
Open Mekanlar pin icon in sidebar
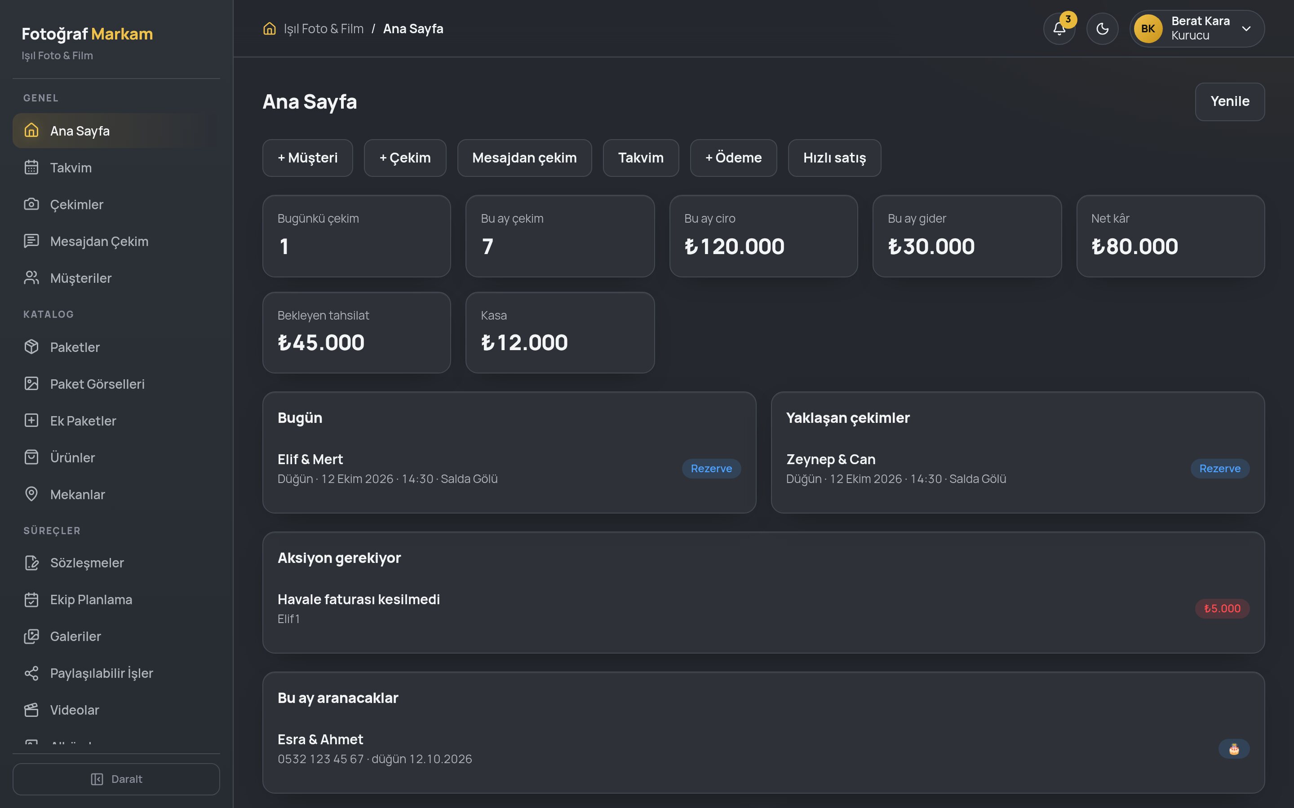point(31,494)
